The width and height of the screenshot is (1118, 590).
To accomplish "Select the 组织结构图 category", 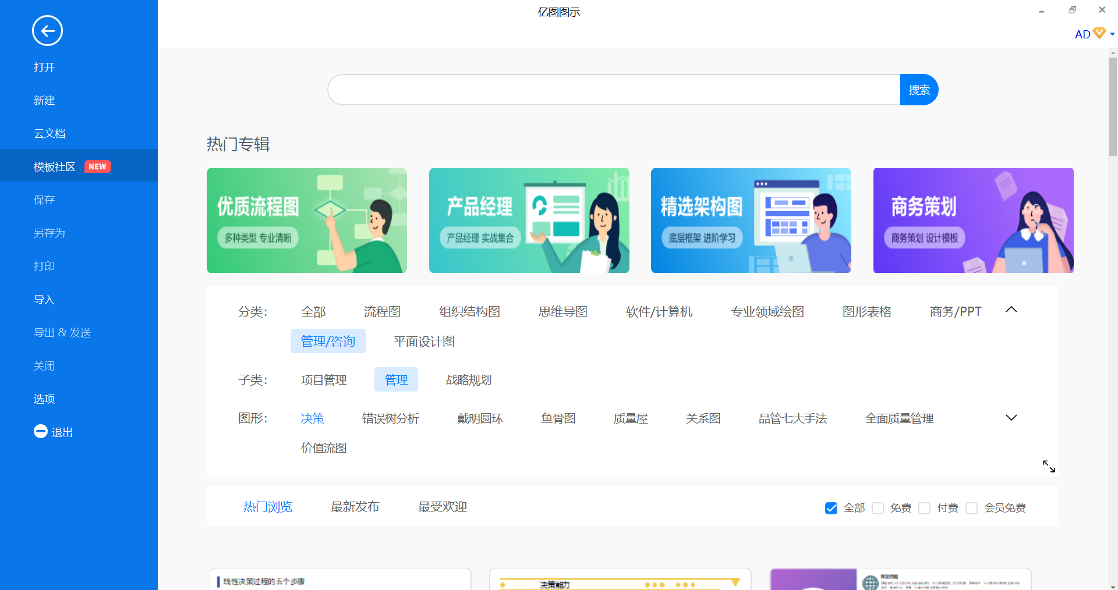I will [x=470, y=312].
